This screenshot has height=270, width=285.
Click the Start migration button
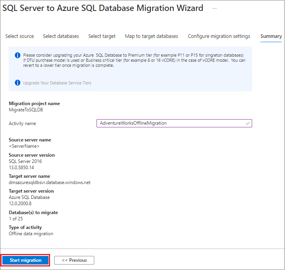click(25, 260)
